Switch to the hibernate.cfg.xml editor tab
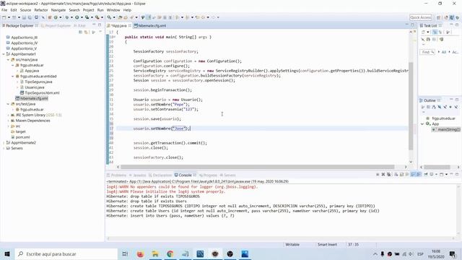This screenshot has width=462, height=260. (x=150, y=26)
